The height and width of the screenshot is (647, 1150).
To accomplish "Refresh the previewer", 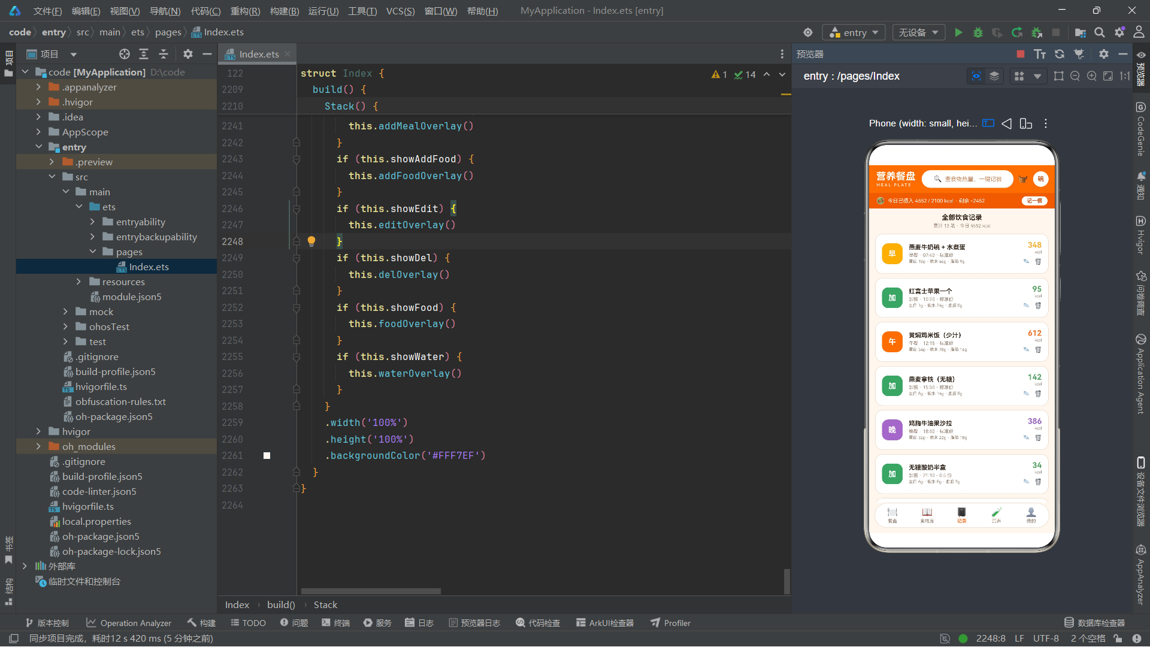I will pos(1060,54).
